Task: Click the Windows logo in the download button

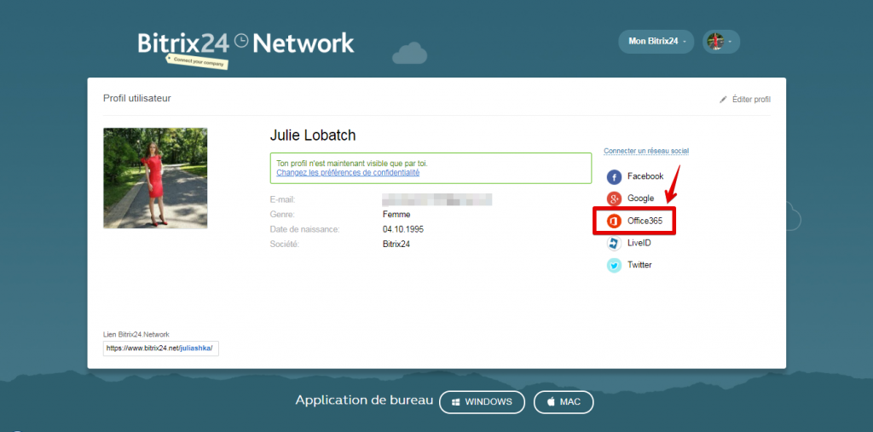Action: point(455,402)
